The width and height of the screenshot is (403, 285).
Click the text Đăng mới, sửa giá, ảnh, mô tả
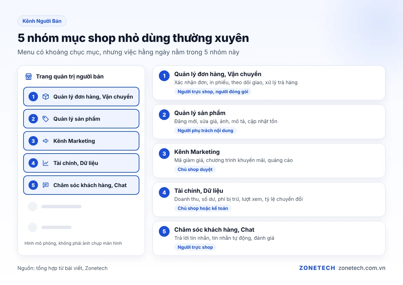210,121
